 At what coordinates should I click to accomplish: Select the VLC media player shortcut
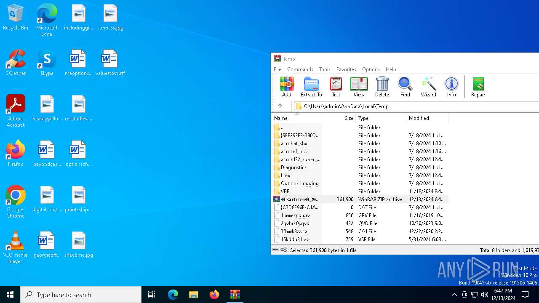[16, 247]
